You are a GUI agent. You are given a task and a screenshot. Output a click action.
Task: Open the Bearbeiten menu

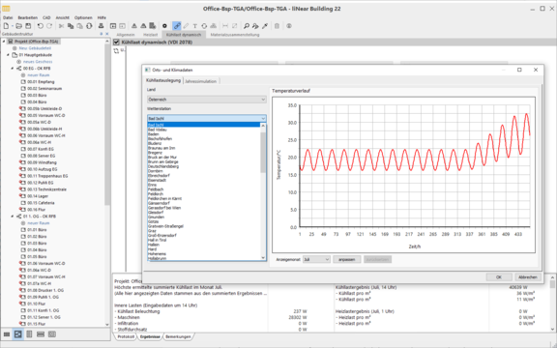(x=27, y=17)
